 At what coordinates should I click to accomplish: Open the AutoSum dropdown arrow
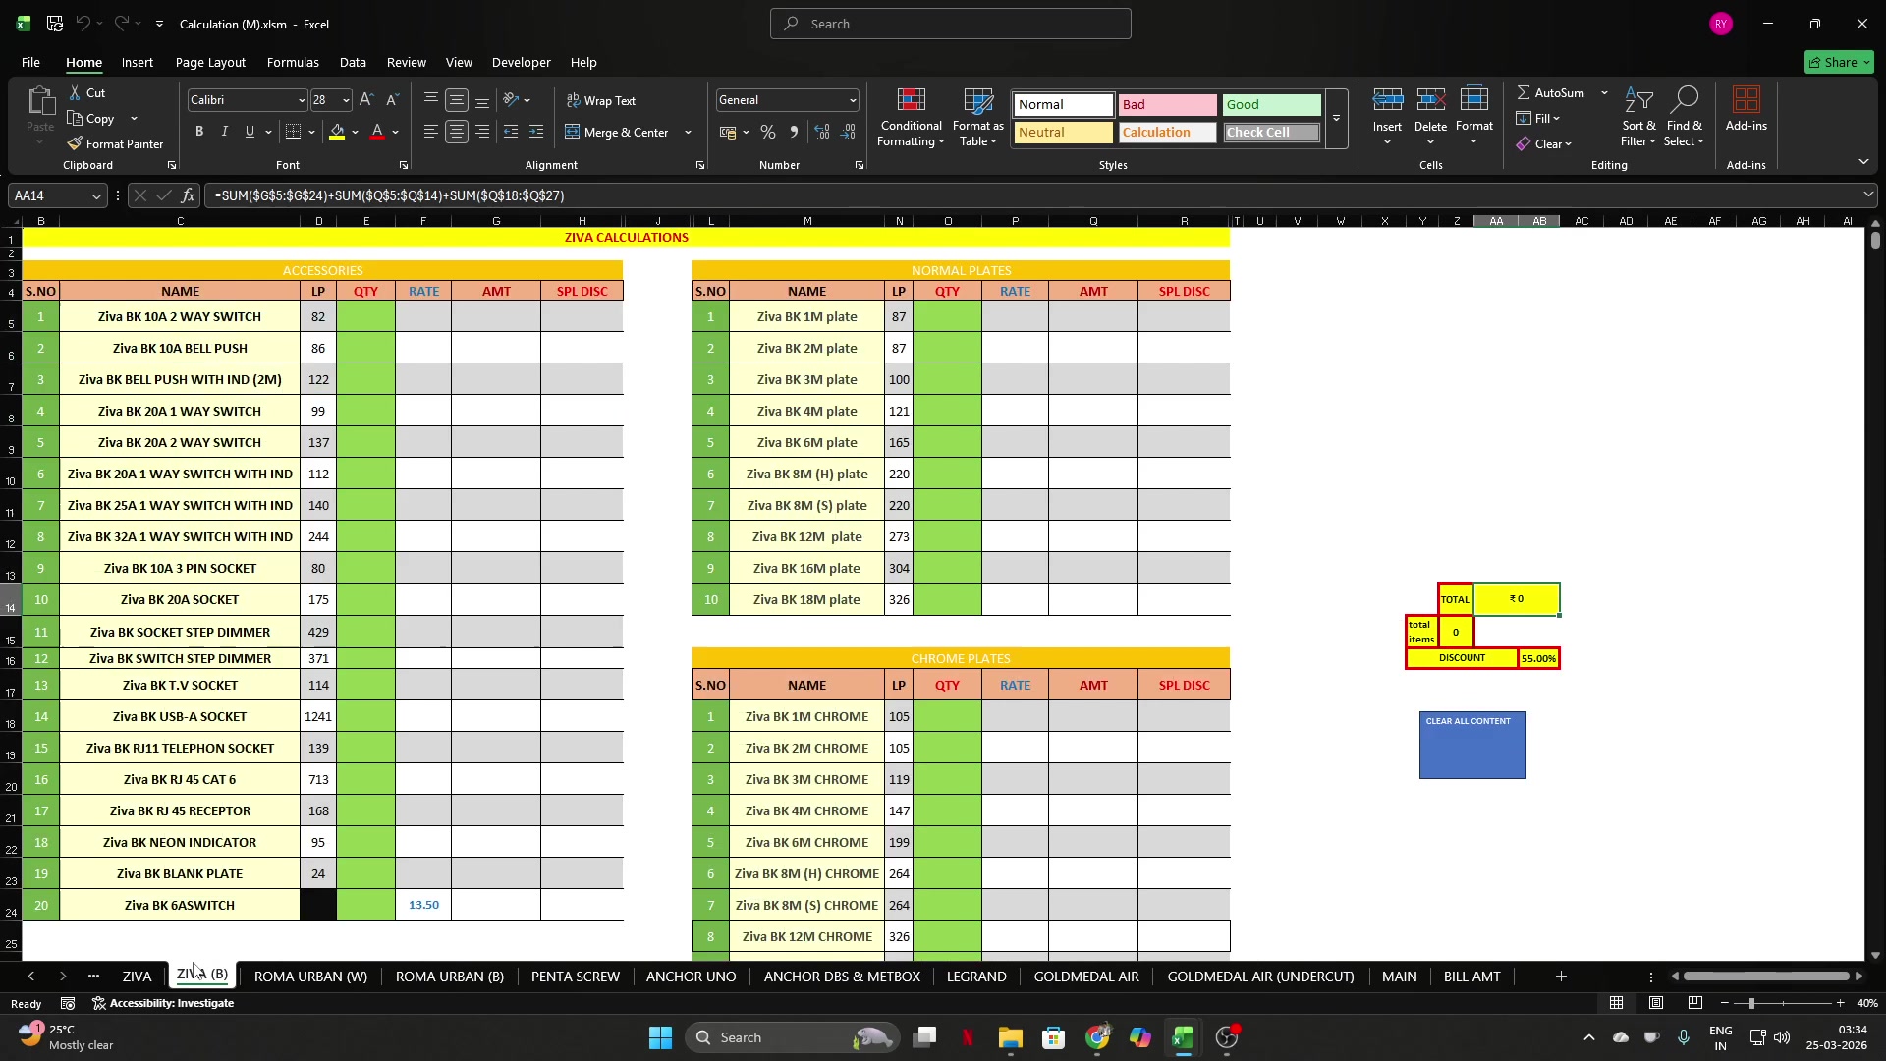(1604, 92)
